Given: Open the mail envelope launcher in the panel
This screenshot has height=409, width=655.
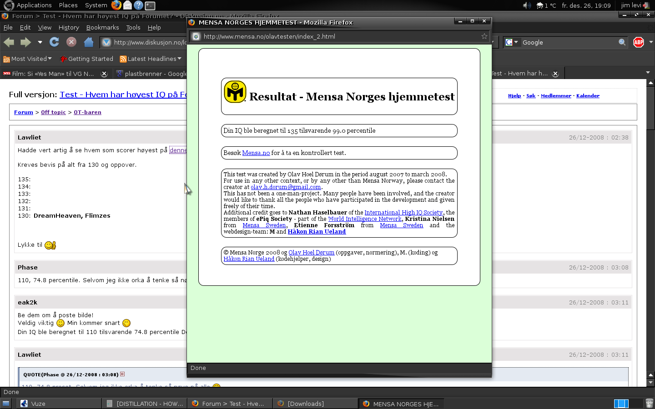Looking at the screenshot, I should click(x=127, y=5).
